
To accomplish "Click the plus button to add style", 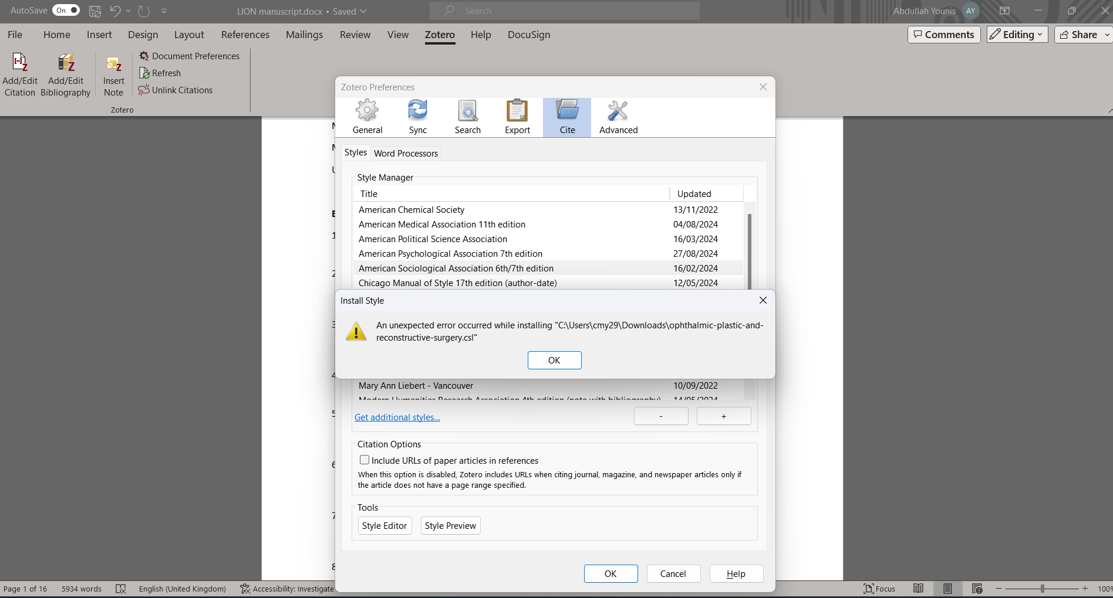I will click(724, 416).
